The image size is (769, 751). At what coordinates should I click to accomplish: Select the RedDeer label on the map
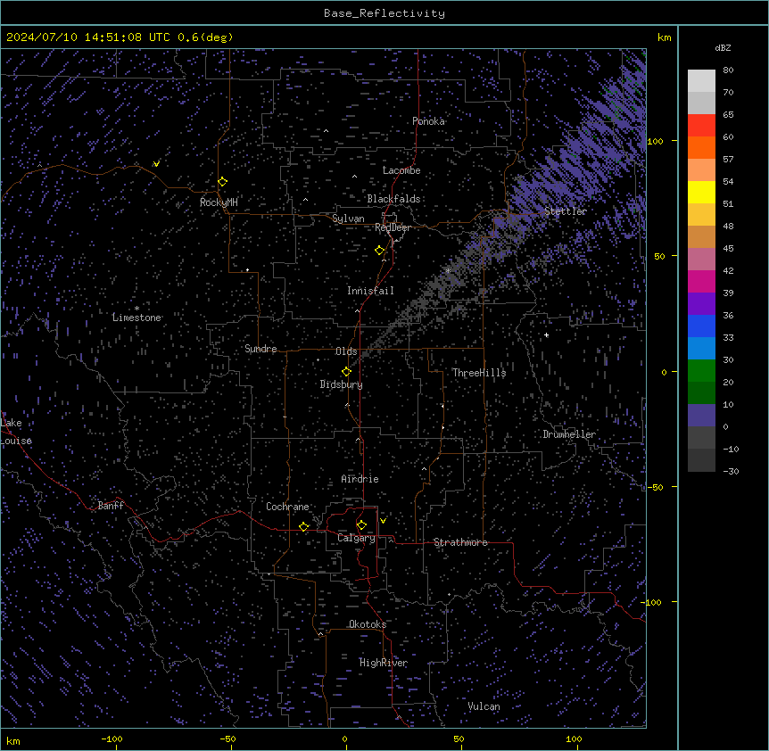[393, 227]
